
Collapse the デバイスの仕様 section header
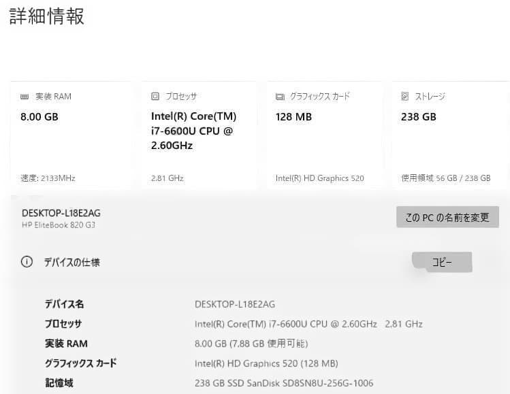pos(72,263)
